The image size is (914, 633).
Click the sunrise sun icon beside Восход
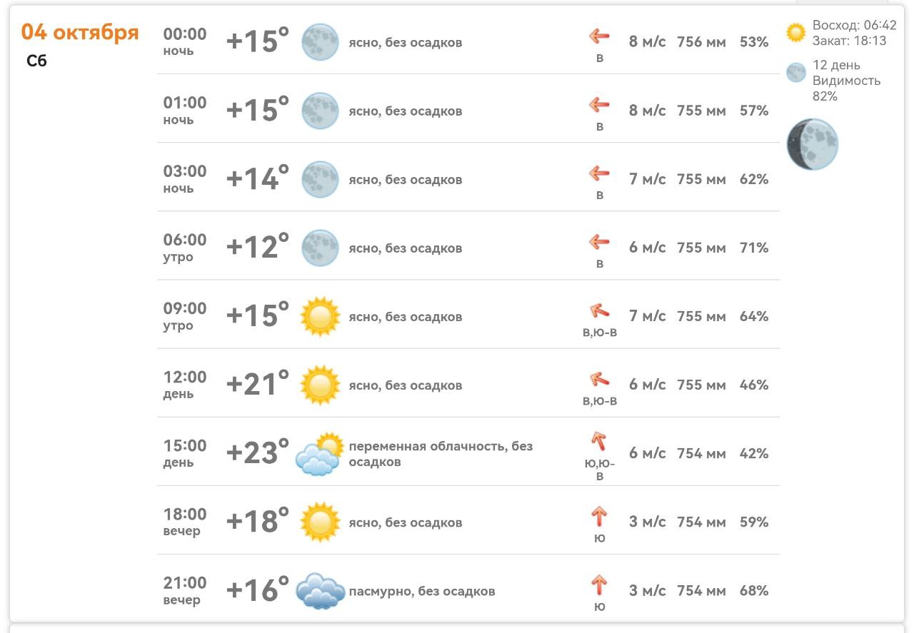click(795, 32)
